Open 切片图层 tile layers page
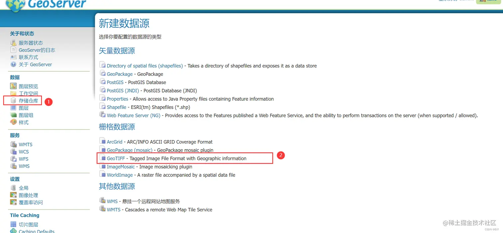This screenshot has height=233, width=503. (x=28, y=225)
